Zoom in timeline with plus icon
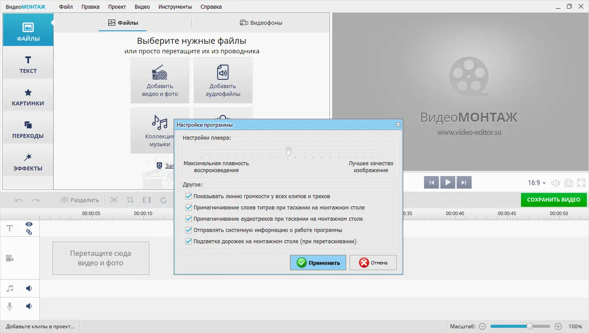The height and width of the screenshot is (333, 589). (558, 326)
